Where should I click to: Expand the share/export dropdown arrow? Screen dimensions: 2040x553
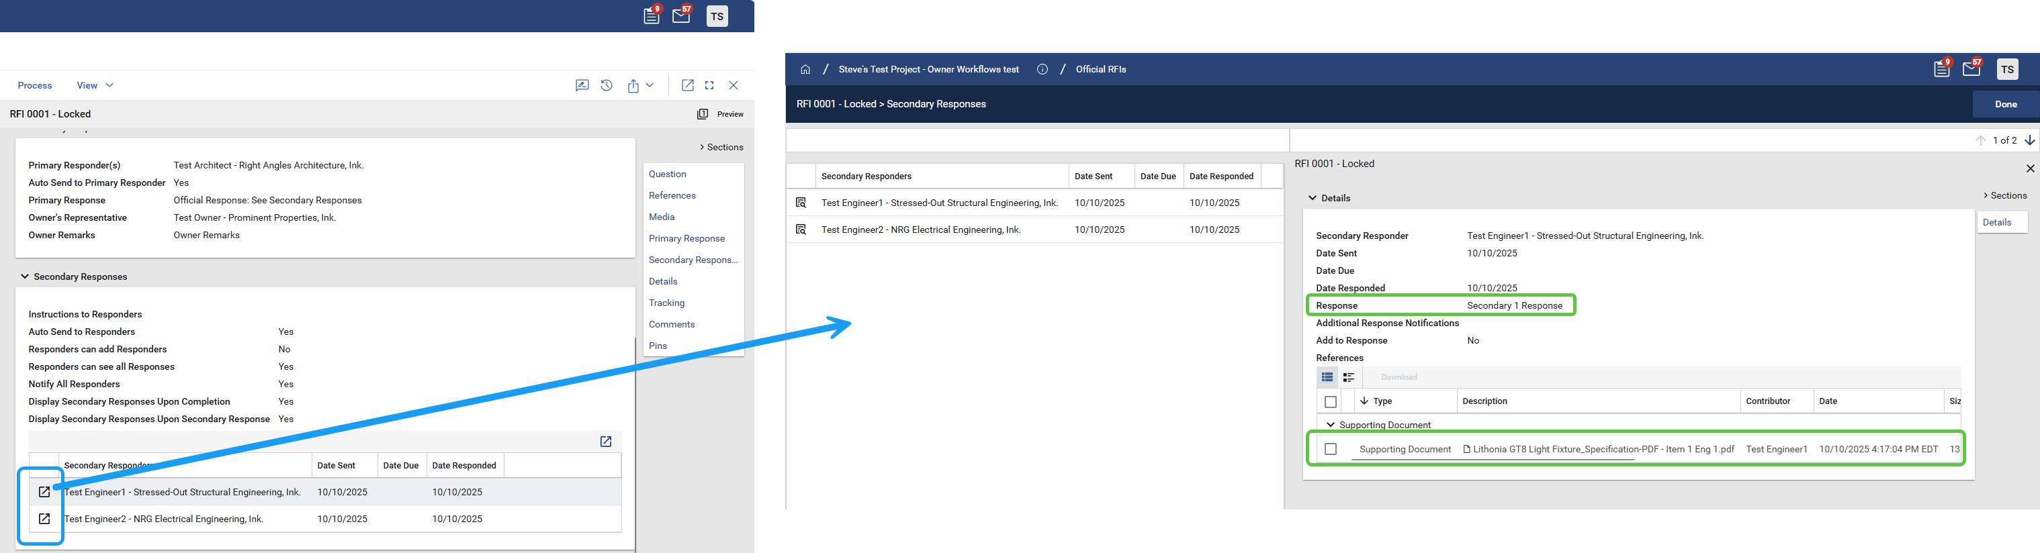[650, 85]
